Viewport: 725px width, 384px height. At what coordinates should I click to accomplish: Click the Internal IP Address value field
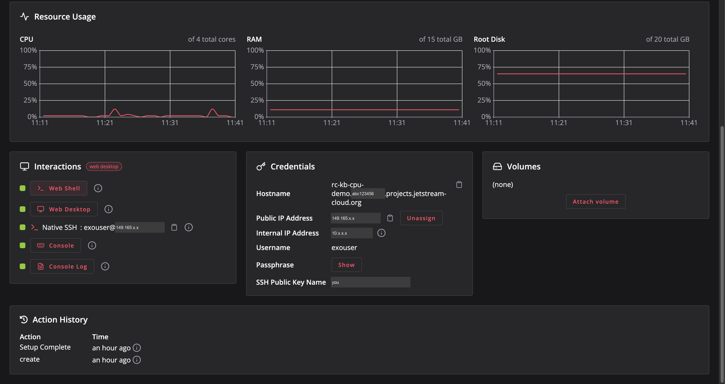pyautogui.click(x=352, y=233)
